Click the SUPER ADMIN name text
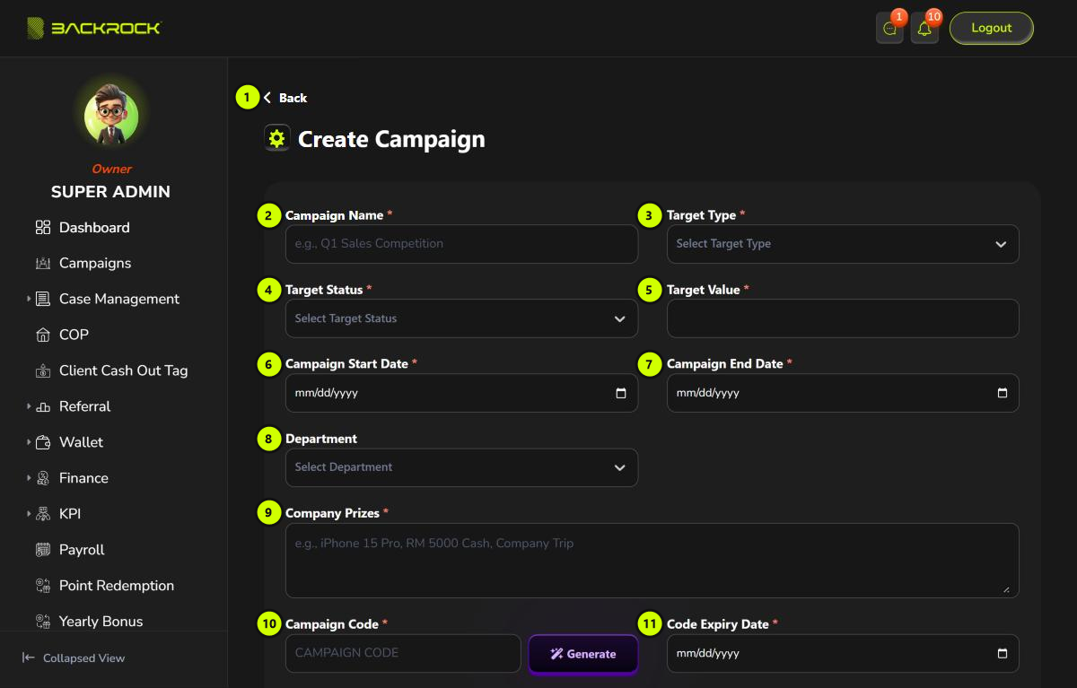 110,192
